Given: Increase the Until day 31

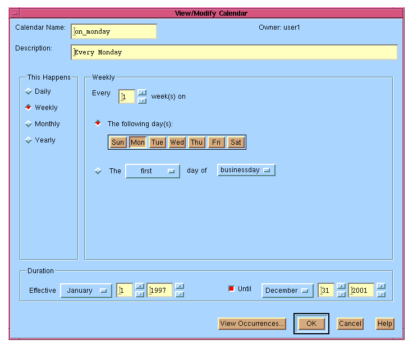Looking at the screenshot, I should pyautogui.click(x=341, y=286).
